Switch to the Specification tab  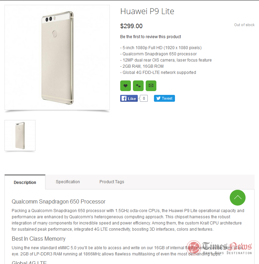pos(68,182)
